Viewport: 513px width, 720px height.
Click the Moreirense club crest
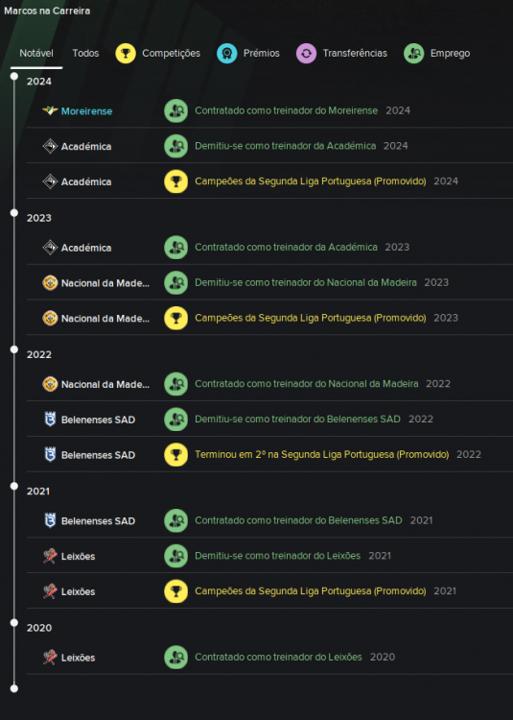50,110
